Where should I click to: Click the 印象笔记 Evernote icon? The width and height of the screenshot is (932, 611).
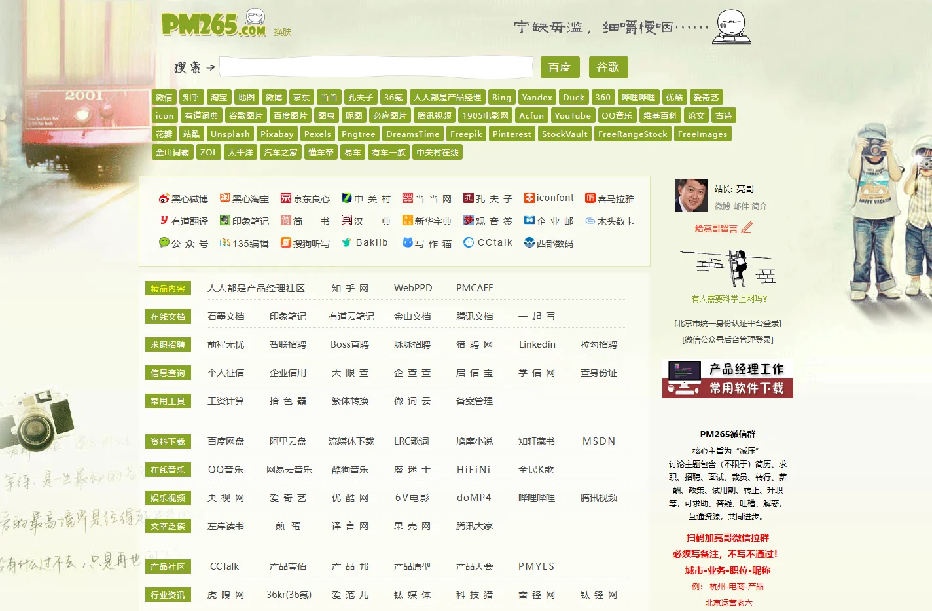click(x=225, y=220)
